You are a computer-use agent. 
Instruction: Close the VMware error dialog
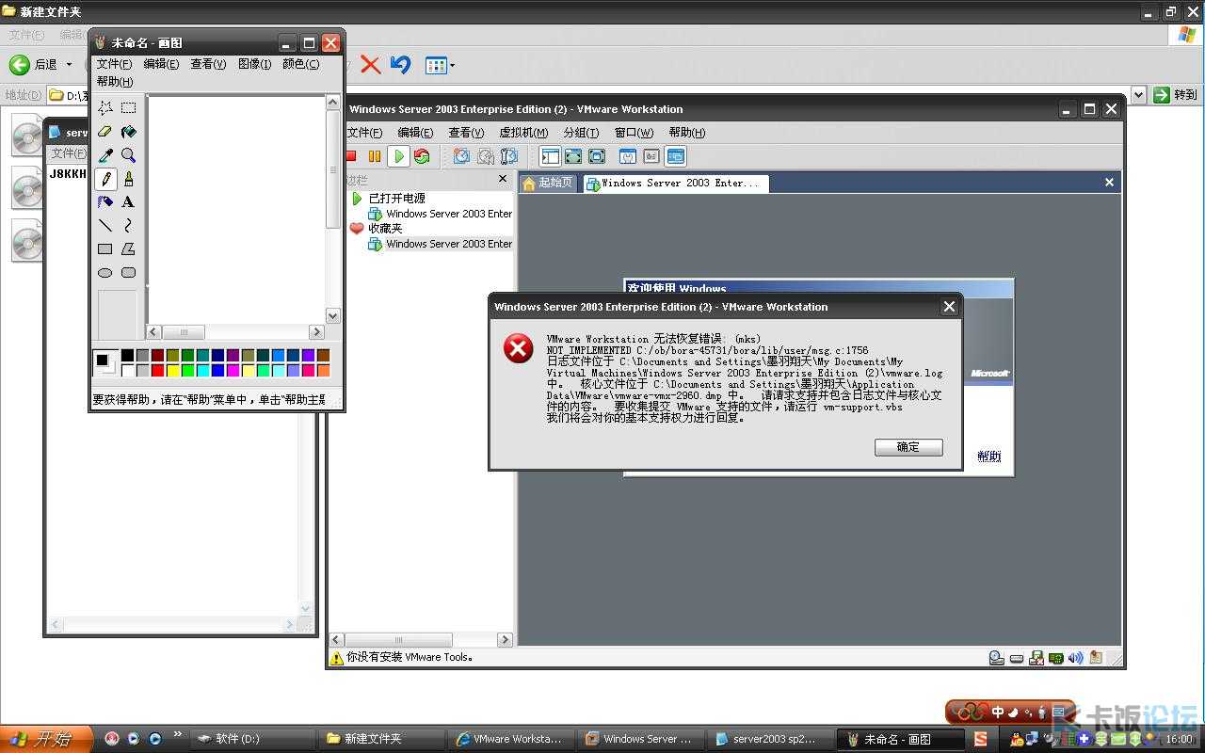coord(949,306)
